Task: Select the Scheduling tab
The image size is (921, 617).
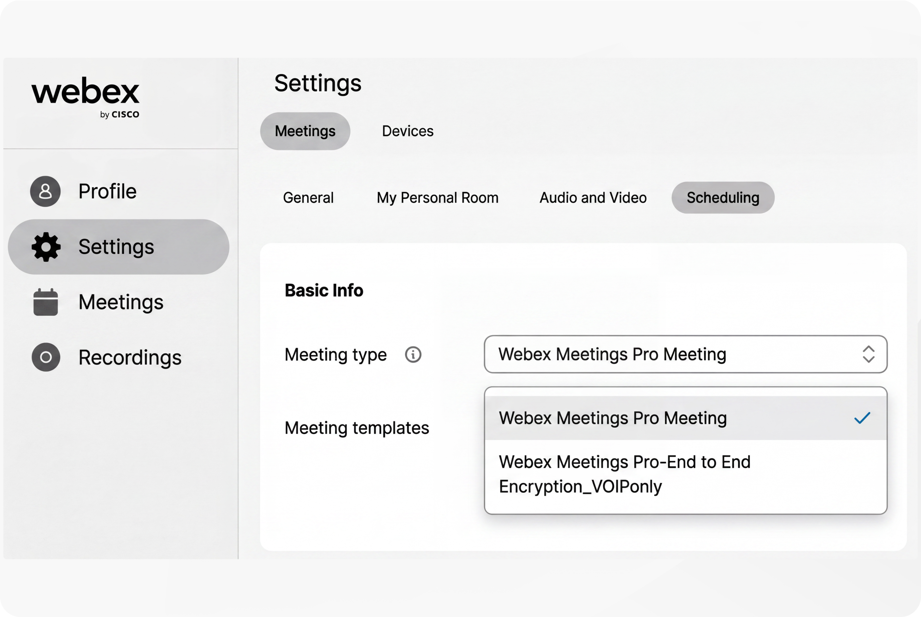Action: pos(723,198)
